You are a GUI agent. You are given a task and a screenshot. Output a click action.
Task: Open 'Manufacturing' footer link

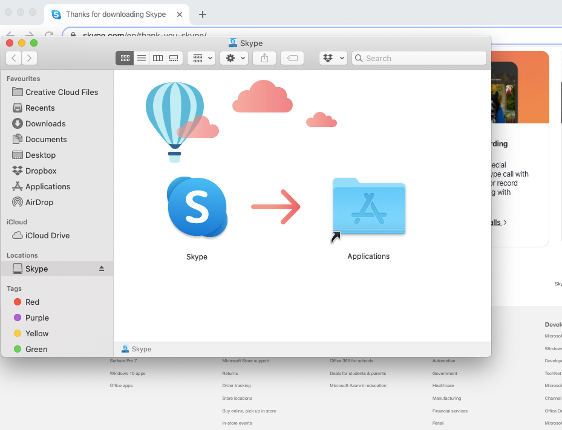[x=446, y=398]
